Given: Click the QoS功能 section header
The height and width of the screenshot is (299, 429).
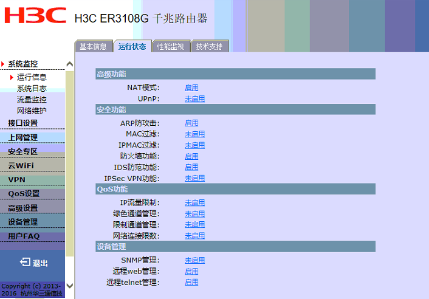Looking at the screenshot, I should click(x=235, y=189).
